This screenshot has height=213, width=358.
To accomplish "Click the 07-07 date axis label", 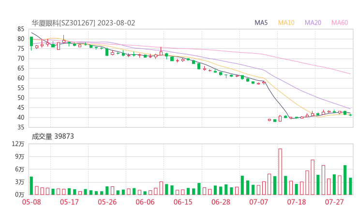I will pyautogui.click(x=258, y=202).
